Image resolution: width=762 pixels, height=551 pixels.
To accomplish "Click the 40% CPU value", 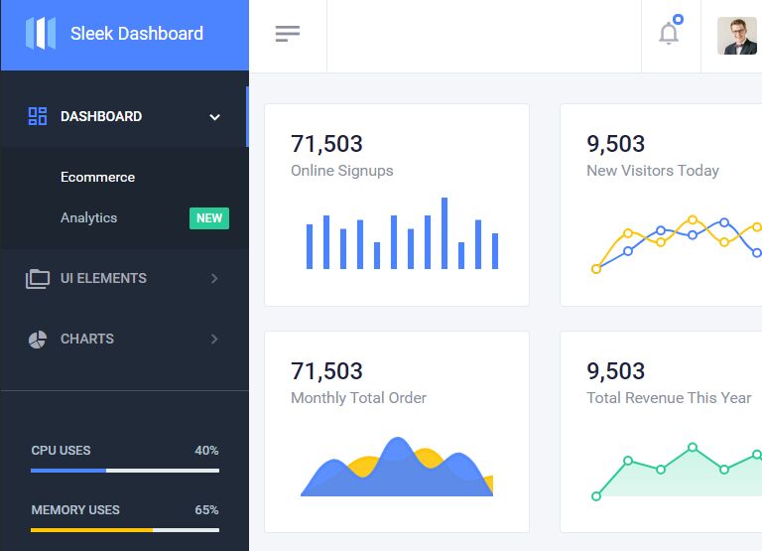I will [206, 451].
